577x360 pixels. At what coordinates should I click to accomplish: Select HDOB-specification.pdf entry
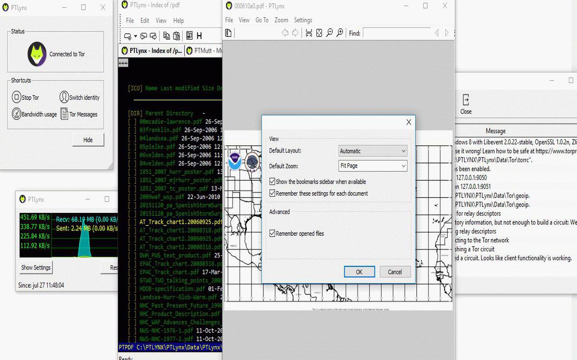click(172, 289)
